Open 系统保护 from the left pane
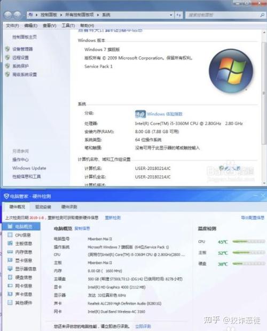Image resolution: width=267 pixels, height=331 pixels. [20, 66]
